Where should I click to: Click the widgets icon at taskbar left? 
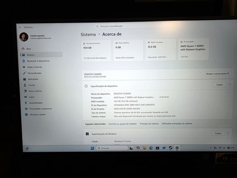[x=27, y=149]
